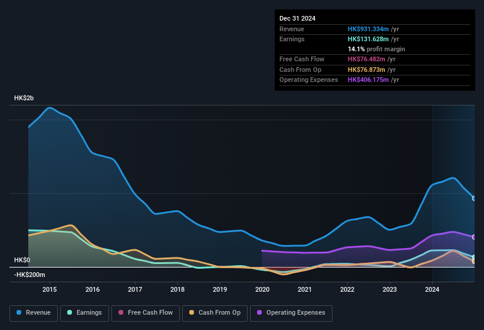Viewport: 484px width, 330px height.
Task: Click the Earnings value HK$131.628m
Action: pyautogui.click(x=368, y=39)
